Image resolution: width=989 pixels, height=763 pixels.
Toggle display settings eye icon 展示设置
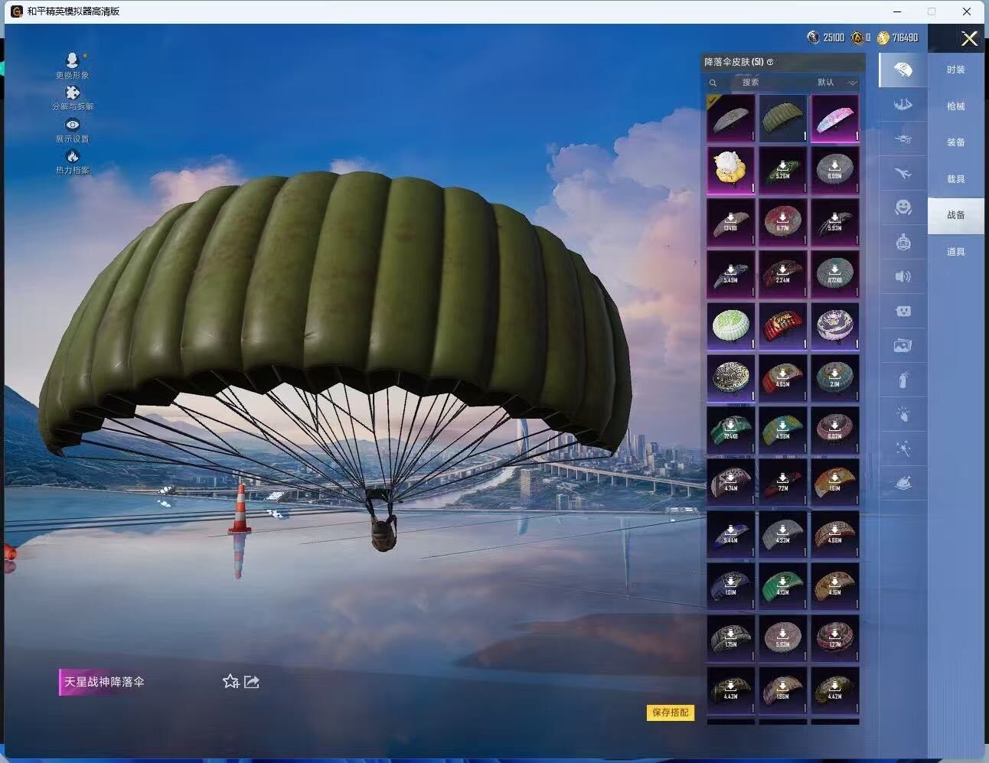click(x=72, y=126)
